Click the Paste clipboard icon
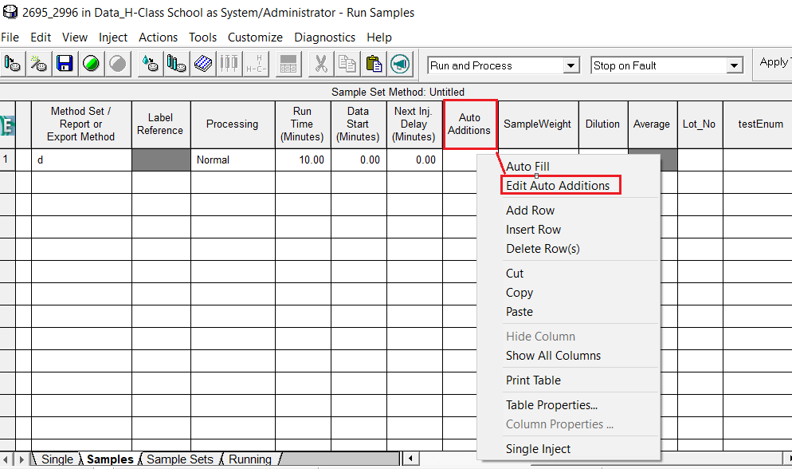The image size is (792, 469). pos(374,64)
